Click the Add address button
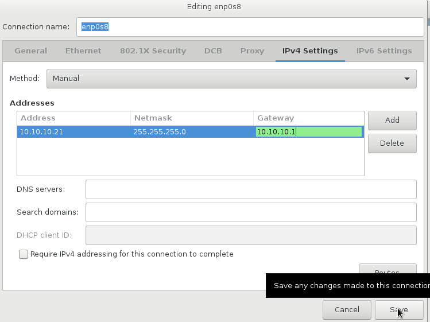This screenshot has width=430, height=322. (x=392, y=121)
